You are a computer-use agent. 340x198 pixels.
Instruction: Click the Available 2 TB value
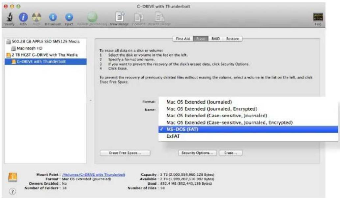(x=187, y=179)
